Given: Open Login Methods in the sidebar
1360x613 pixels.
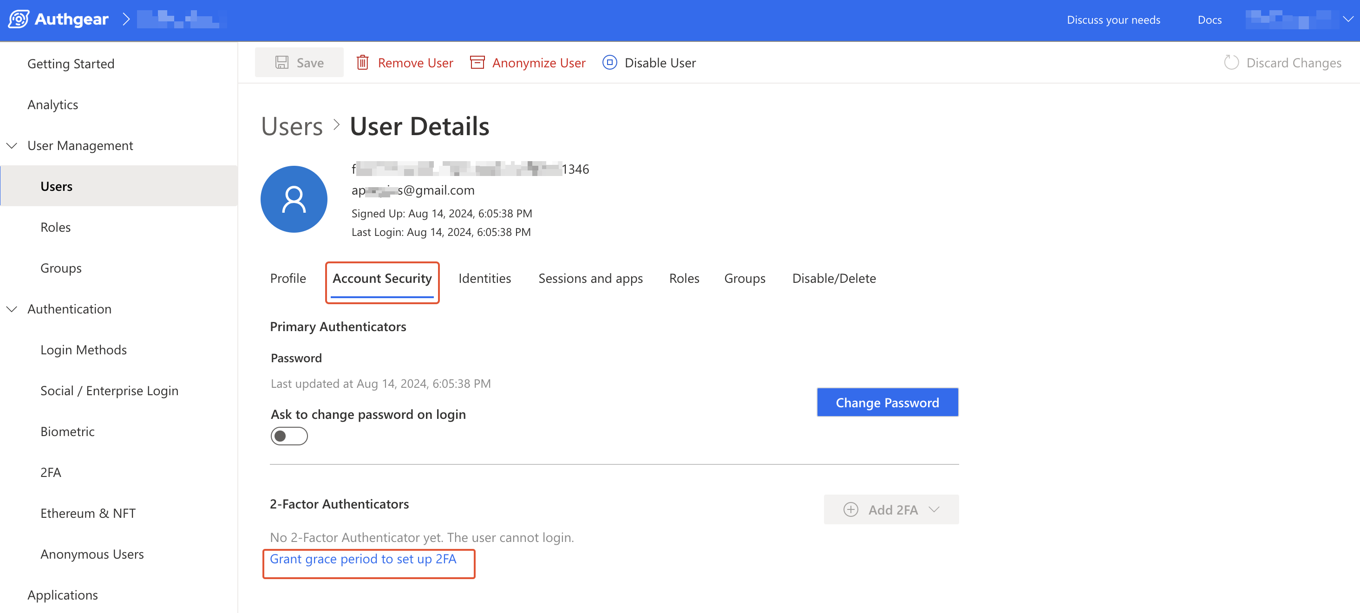Looking at the screenshot, I should point(84,350).
